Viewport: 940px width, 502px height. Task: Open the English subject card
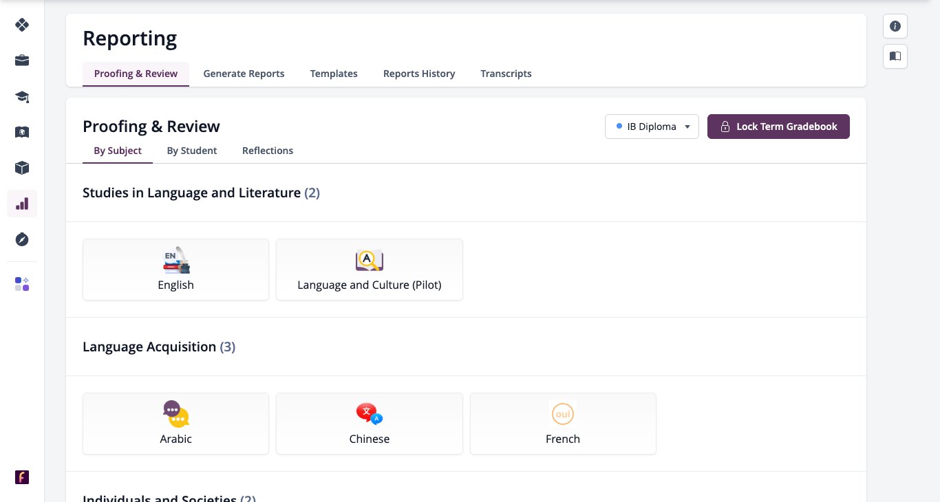coord(175,270)
